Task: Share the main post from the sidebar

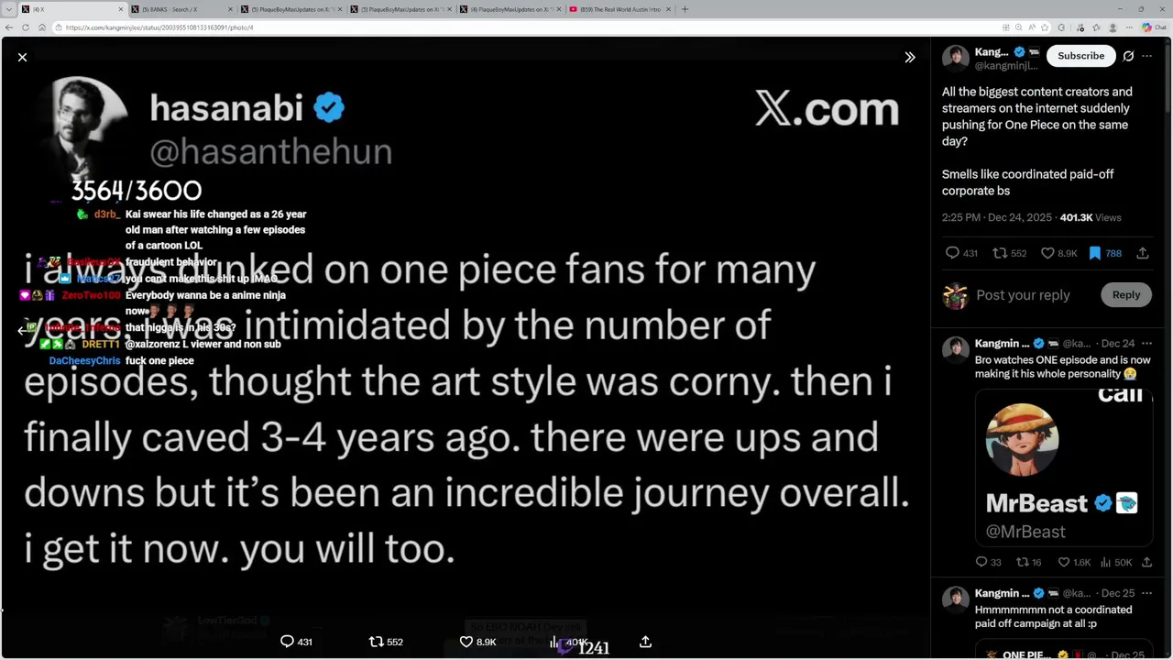Action: pos(1143,253)
